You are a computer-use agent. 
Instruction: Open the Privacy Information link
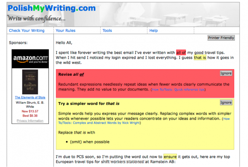(x=30, y=121)
